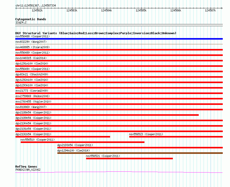Click the chr11:124581367..124587334 coordinate label
This screenshot has height=187, width=230.
tap(36, 5)
